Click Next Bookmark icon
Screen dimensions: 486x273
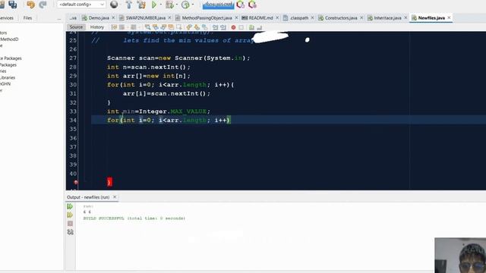[x=197, y=27]
